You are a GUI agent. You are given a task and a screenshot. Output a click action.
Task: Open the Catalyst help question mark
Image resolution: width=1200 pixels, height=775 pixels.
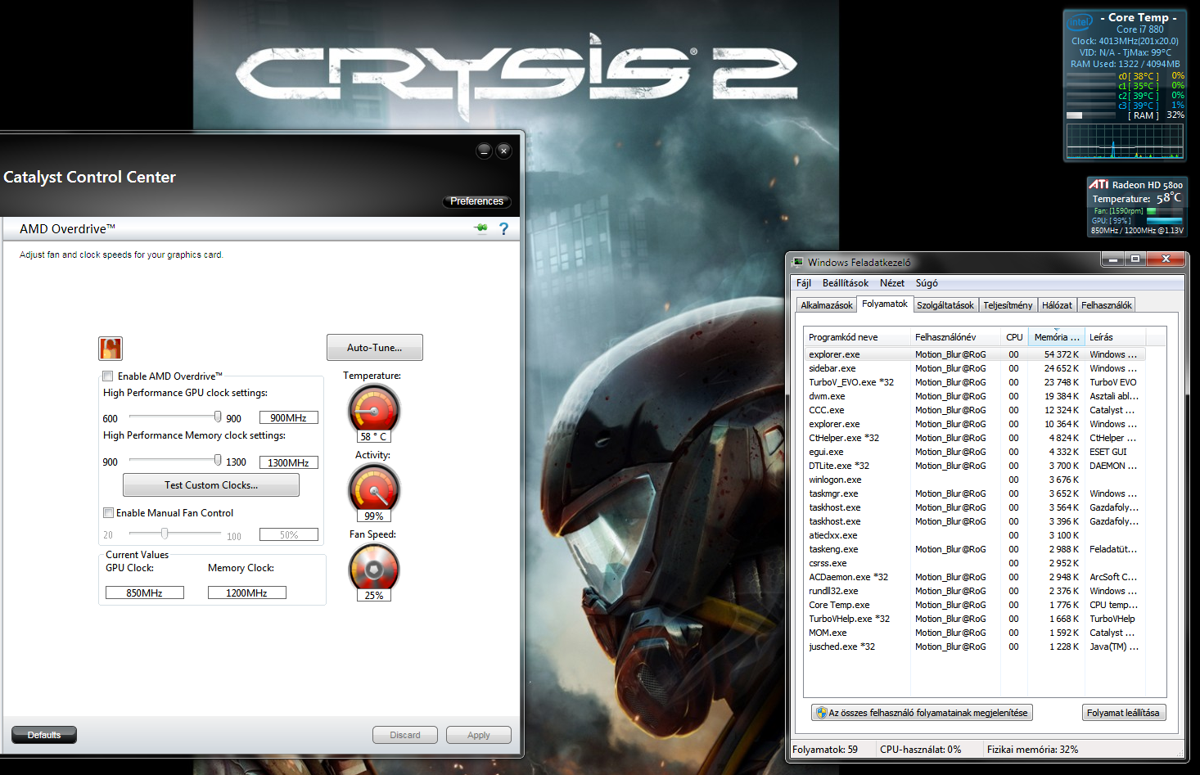pos(503,229)
